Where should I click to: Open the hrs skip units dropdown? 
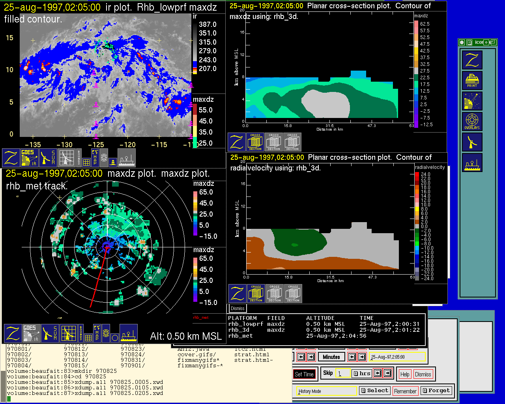(361, 373)
